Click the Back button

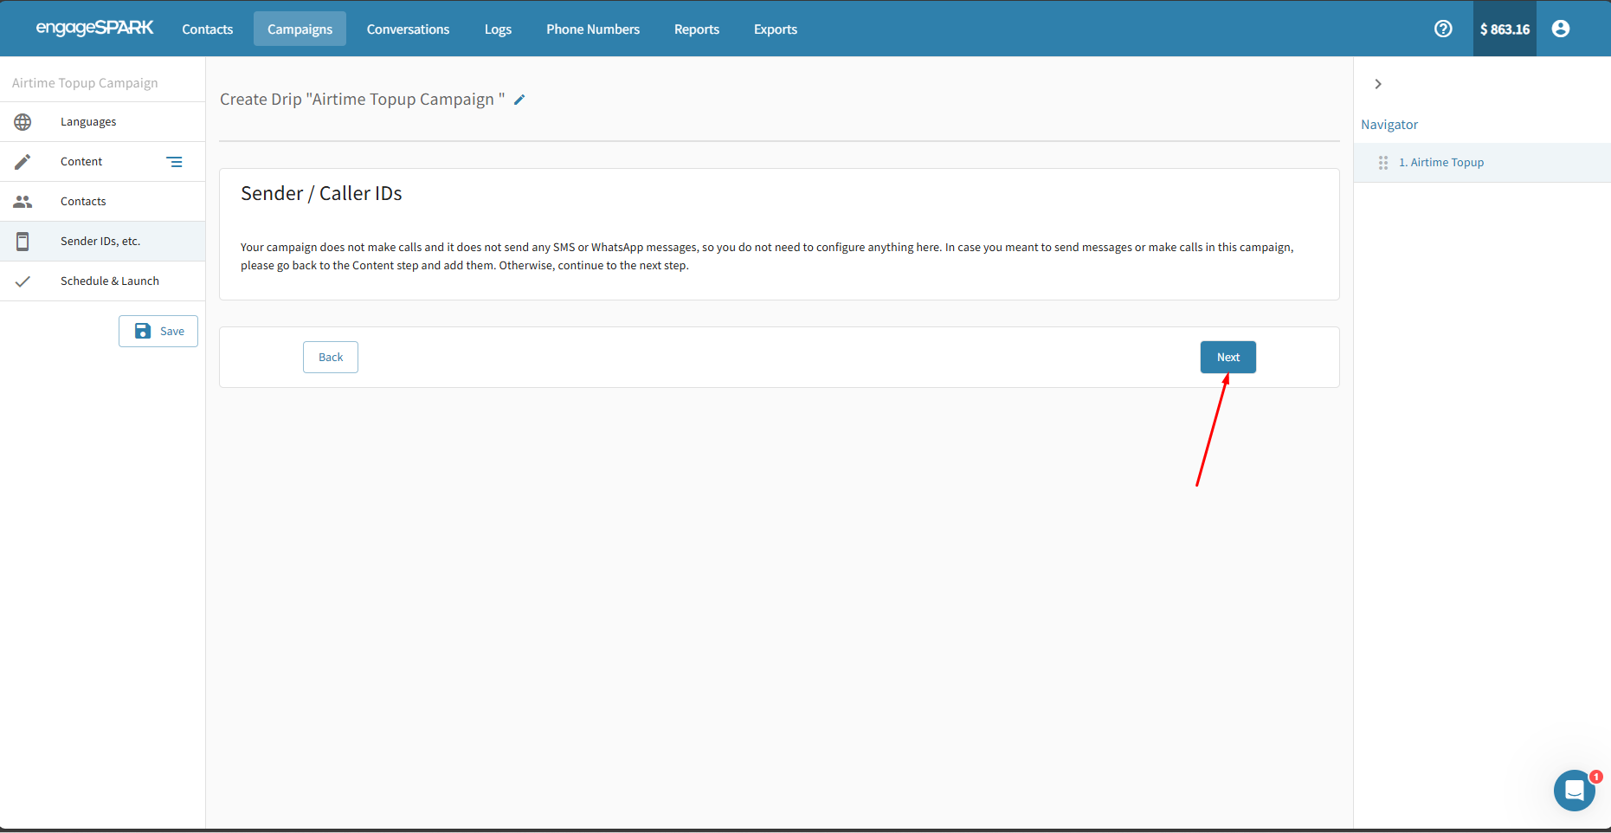click(x=331, y=357)
